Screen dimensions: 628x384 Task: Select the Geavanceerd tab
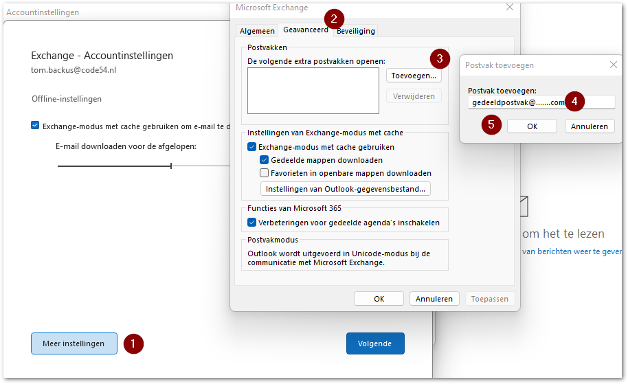click(306, 30)
